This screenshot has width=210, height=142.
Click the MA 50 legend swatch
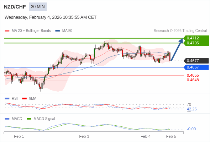pyautogui.click(x=58, y=31)
